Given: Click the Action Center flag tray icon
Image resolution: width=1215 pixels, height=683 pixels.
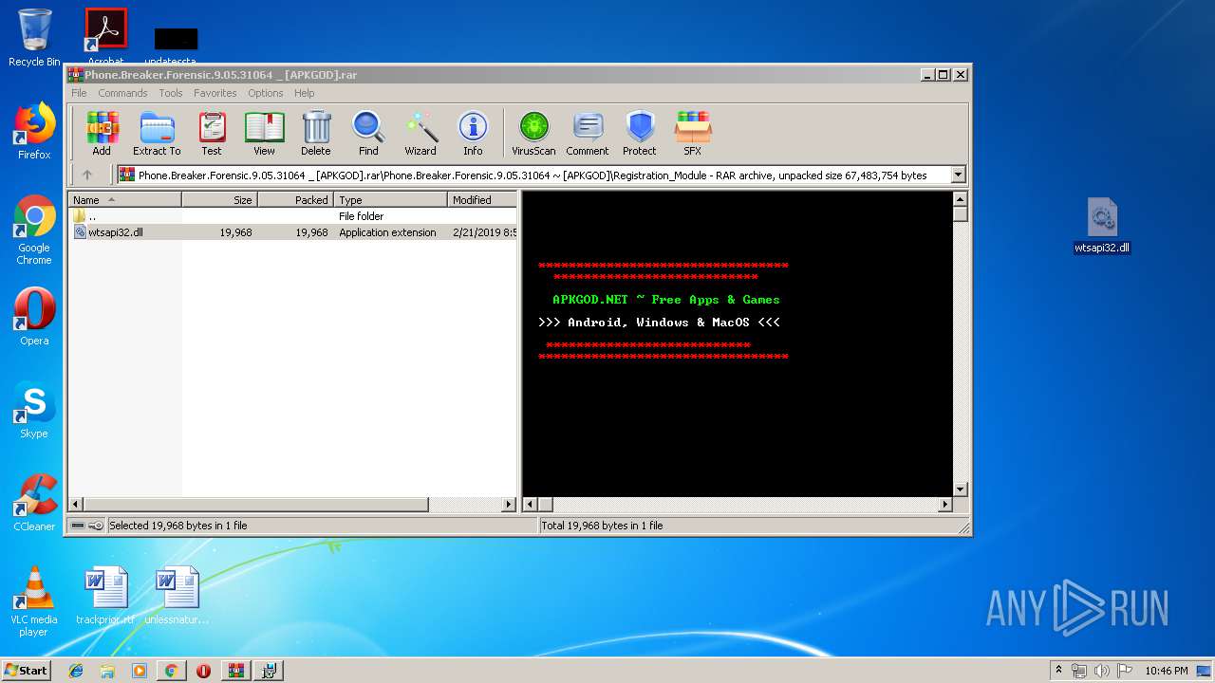Looking at the screenshot, I should coord(1123,671).
